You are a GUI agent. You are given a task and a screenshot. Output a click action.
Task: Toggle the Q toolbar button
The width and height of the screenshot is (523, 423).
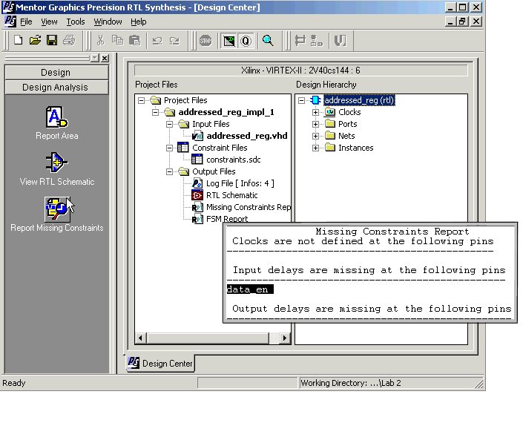point(246,41)
